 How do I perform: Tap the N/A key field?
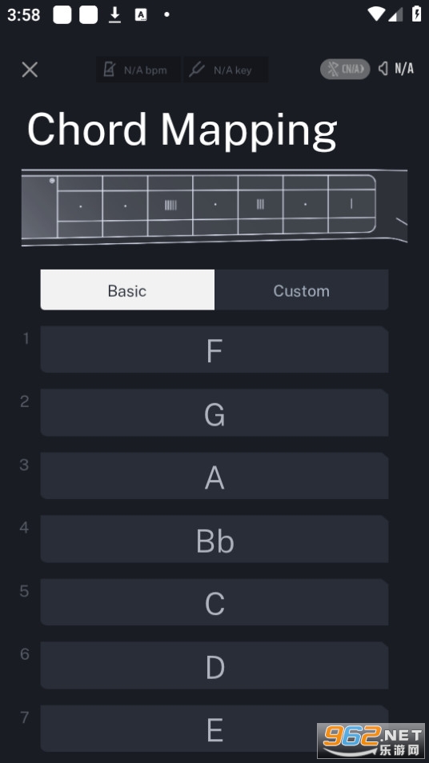pyautogui.click(x=226, y=70)
